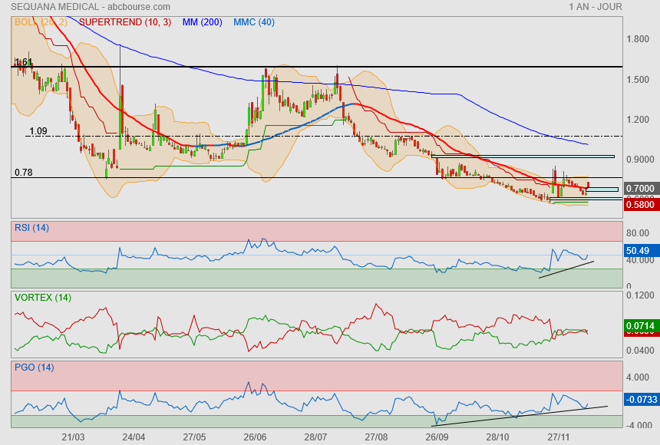Click the red 0.5800 supertrend price tag
Screen dimensions: 660x445
coord(639,205)
